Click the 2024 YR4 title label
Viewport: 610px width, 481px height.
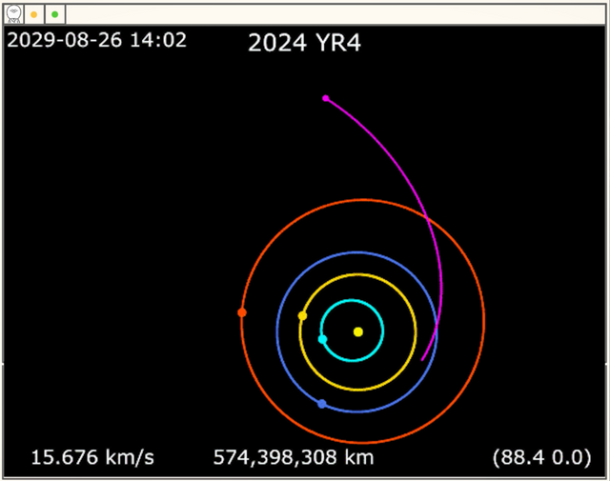[x=304, y=44]
